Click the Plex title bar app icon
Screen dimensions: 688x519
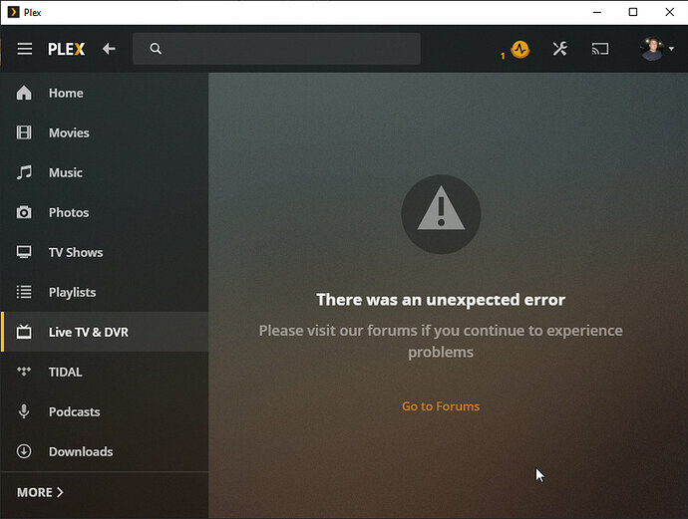coord(14,12)
